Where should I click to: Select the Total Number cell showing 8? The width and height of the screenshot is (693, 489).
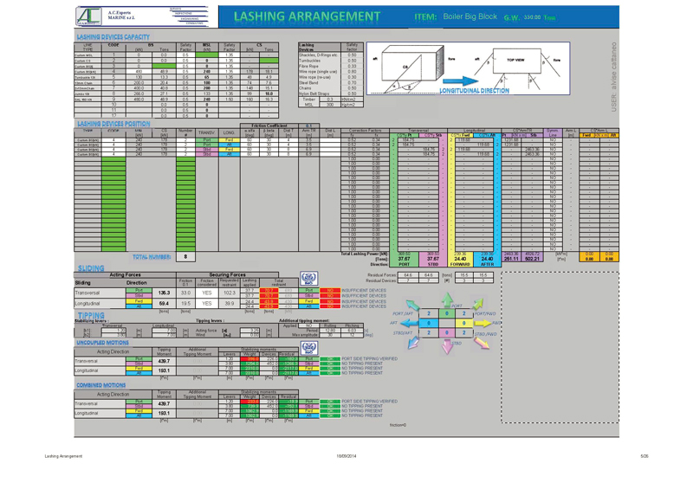coord(185,257)
